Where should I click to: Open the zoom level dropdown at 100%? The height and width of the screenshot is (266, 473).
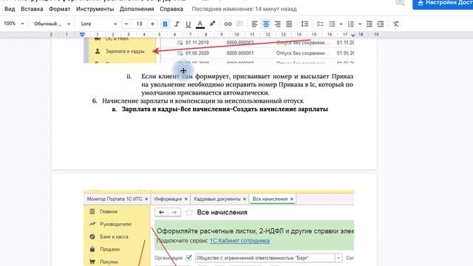(13, 24)
